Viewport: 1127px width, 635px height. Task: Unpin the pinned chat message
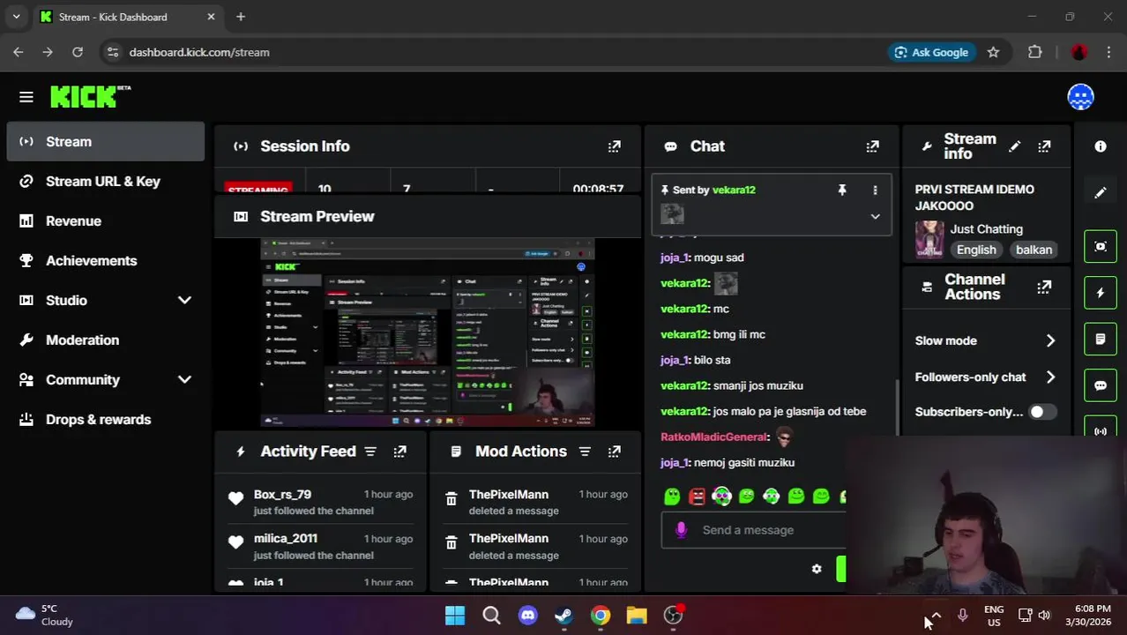click(x=842, y=190)
